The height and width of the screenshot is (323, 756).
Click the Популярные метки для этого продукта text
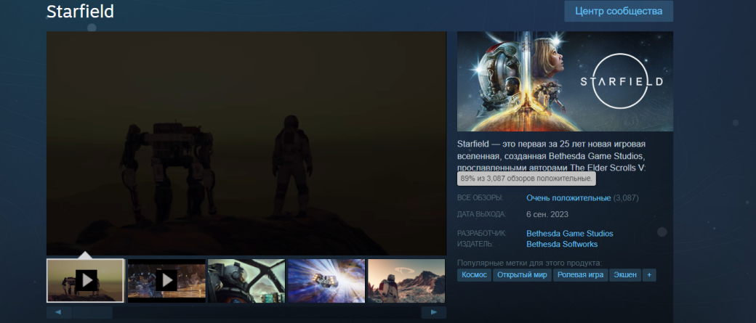click(x=529, y=263)
